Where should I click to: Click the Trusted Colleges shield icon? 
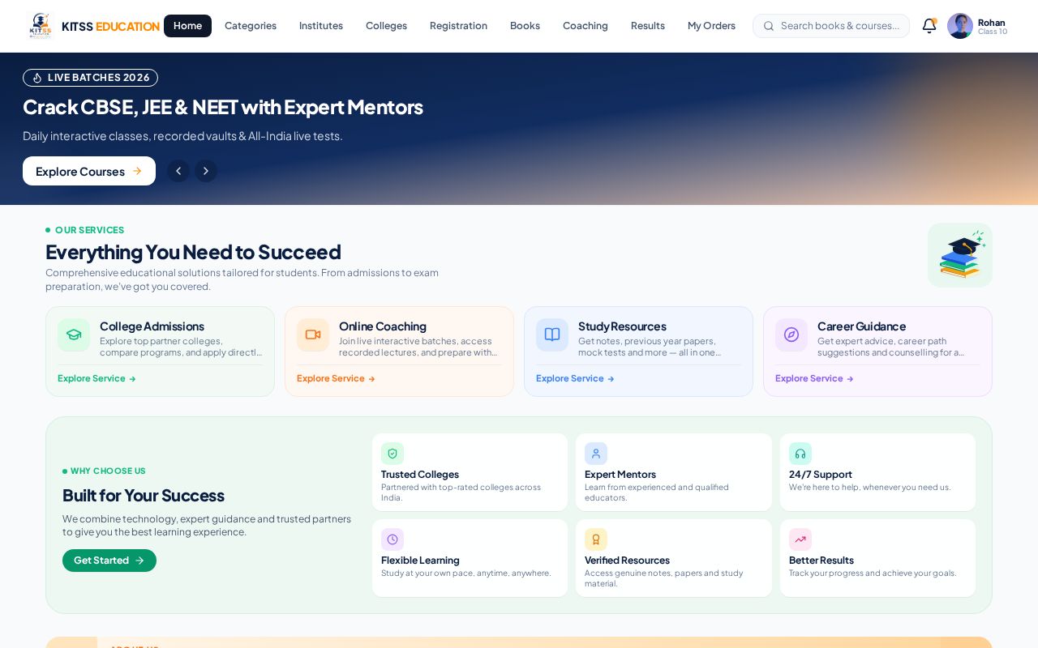coord(392,454)
